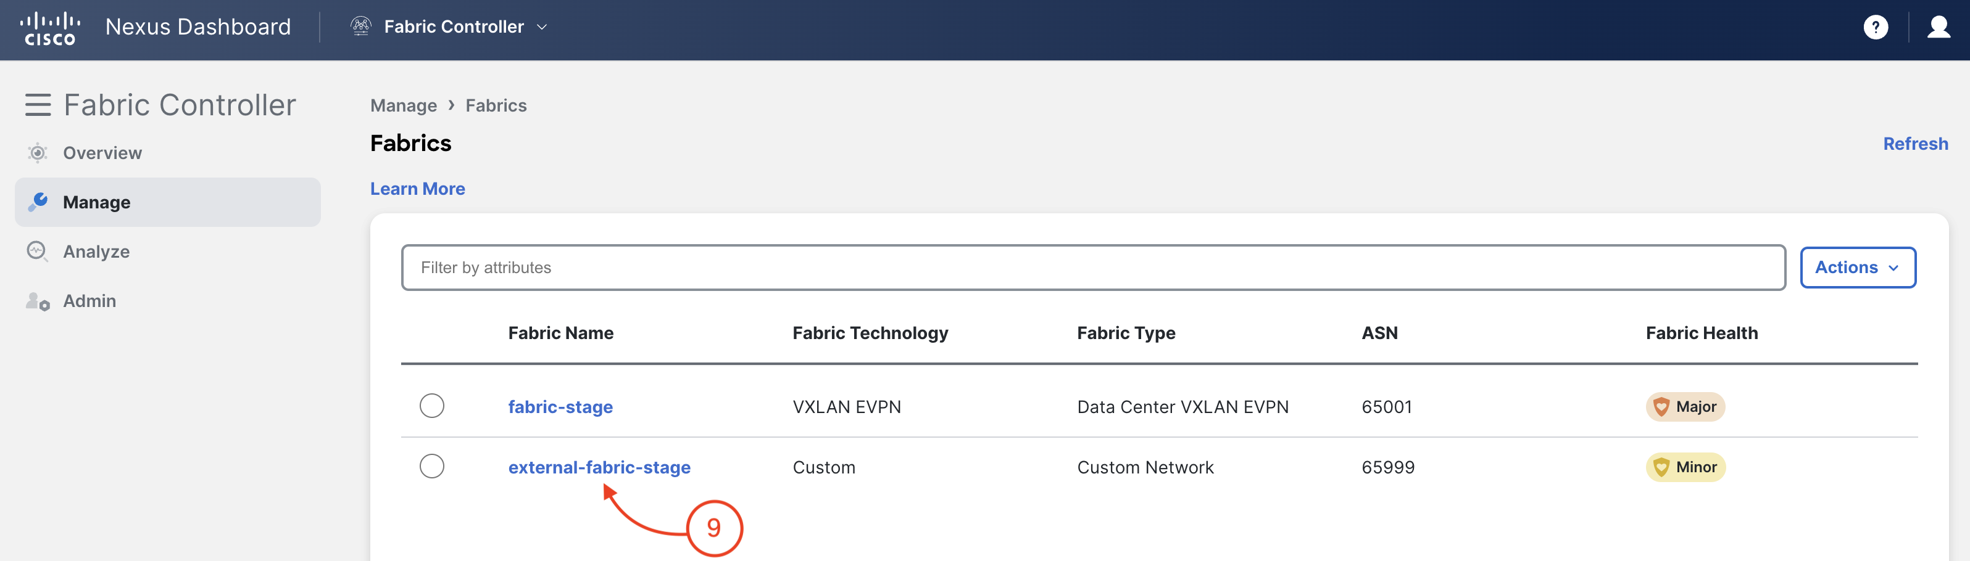1970x561 pixels.
Task: Click the Major health label
Action: point(1695,407)
